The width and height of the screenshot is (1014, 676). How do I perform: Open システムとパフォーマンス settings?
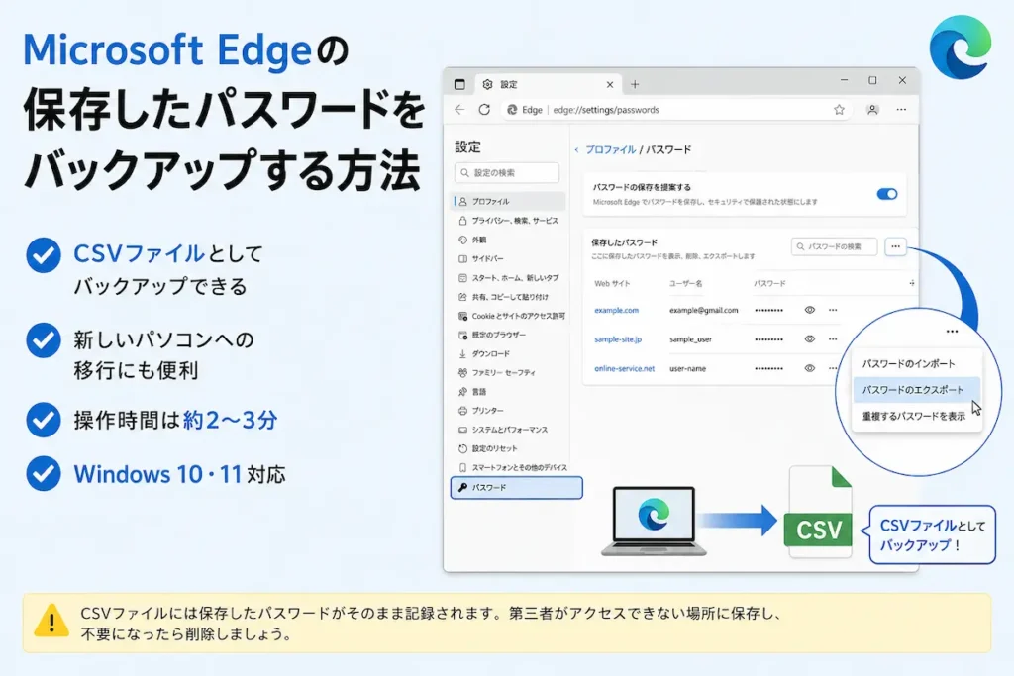click(503, 430)
